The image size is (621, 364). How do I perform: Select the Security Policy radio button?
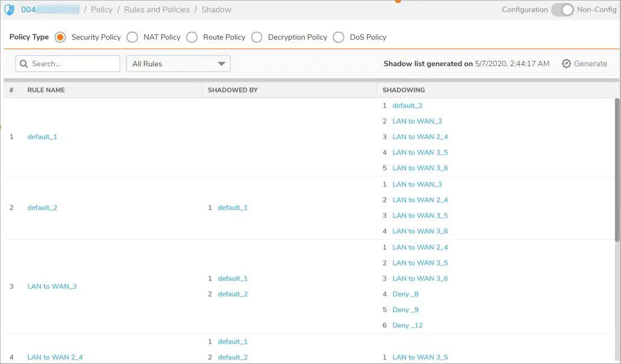[60, 37]
